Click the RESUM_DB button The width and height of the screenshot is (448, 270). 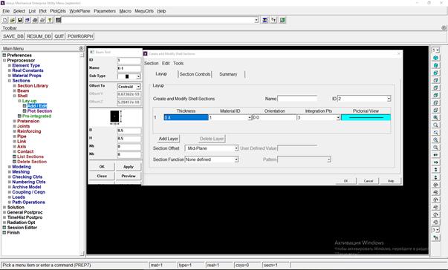point(39,36)
